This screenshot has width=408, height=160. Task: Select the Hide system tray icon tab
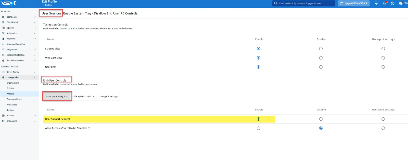click(x=83, y=96)
